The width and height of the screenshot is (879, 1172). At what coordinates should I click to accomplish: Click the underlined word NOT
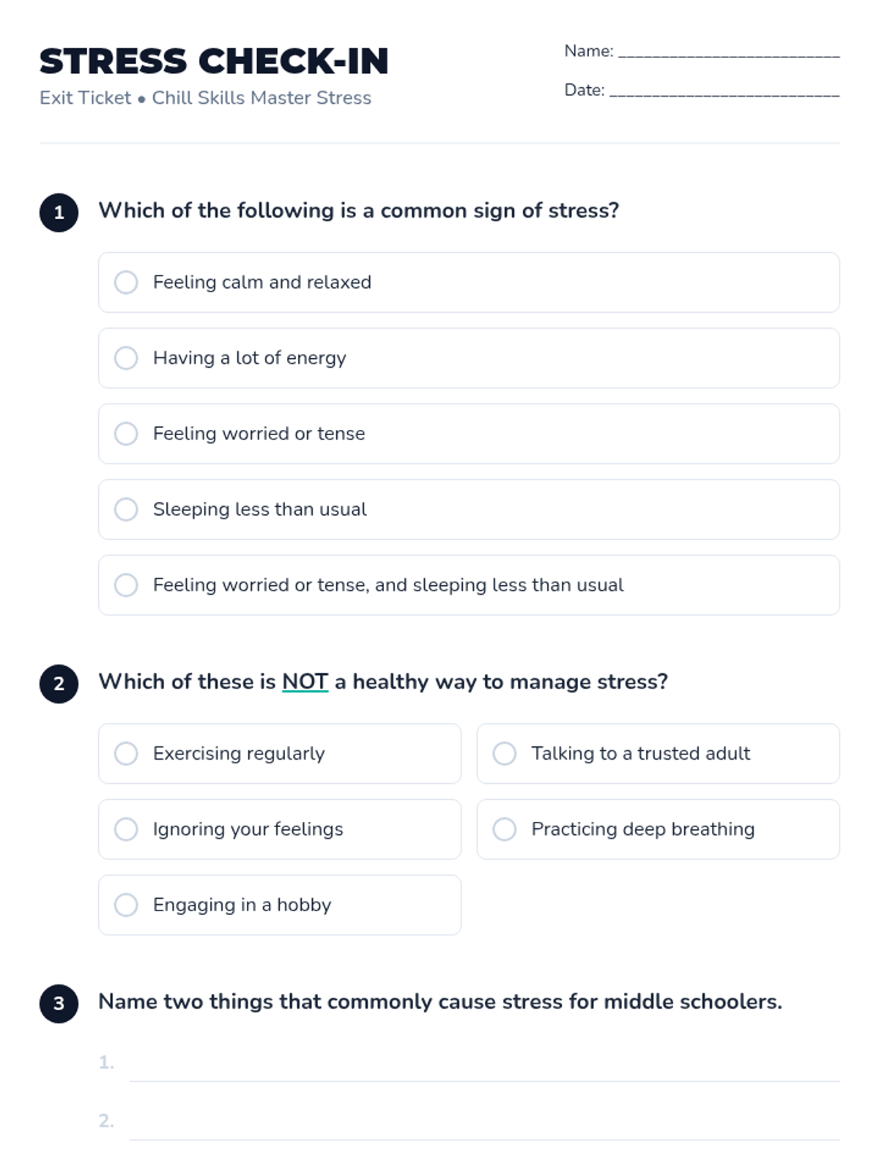point(305,682)
